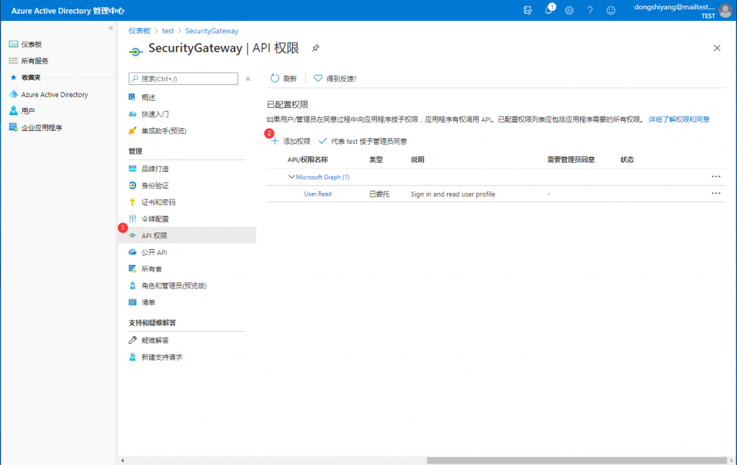The width and height of the screenshot is (737, 465).
Task: Click the 公开 API cloud icon
Action: tap(132, 252)
